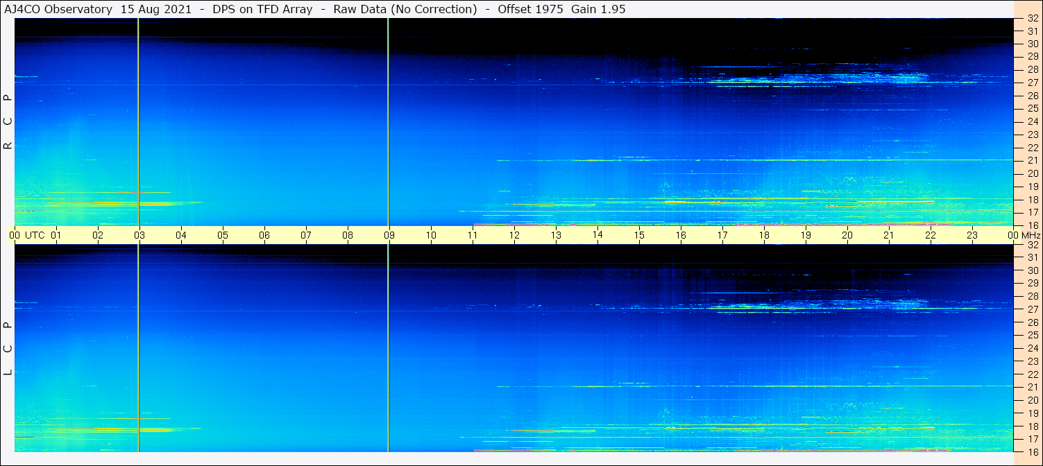This screenshot has width=1043, height=466.
Task: Click the MHz unit label on time axis
Action: [1030, 235]
